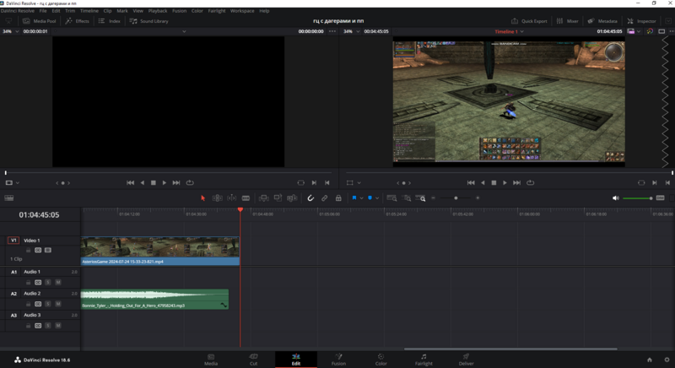The height and width of the screenshot is (368, 675).
Task: Select the Bonnie Tyler audio clip
Action: 154,299
